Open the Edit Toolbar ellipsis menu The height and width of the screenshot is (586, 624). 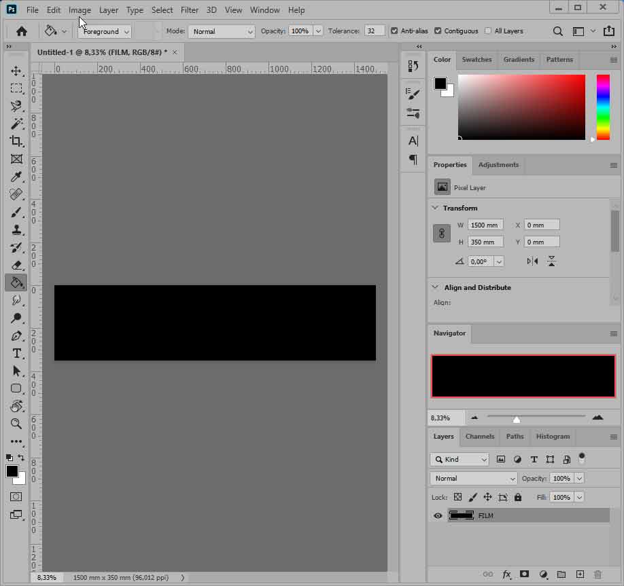click(16, 441)
